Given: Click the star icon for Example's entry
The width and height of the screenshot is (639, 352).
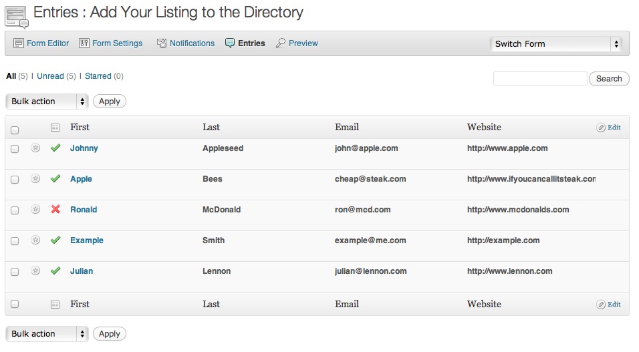Looking at the screenshot, I should pyautogui.click(x=35, y=240).
